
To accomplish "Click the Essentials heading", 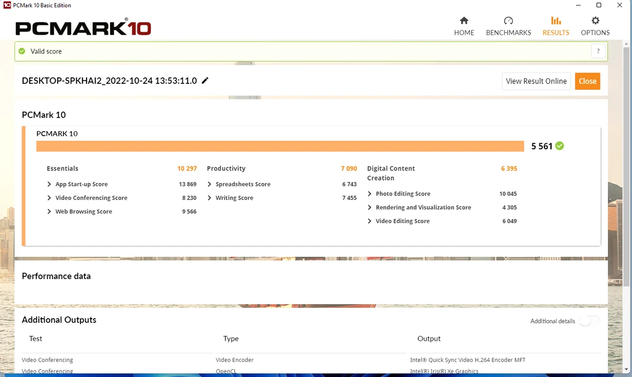I will [x=62, y=168].
